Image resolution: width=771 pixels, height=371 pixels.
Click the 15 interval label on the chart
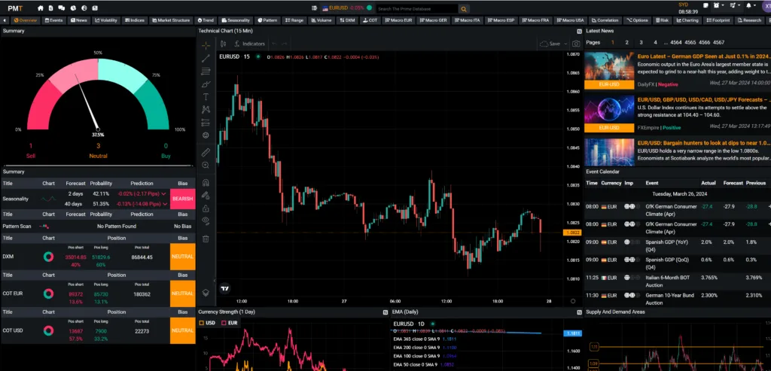[247, 56]
